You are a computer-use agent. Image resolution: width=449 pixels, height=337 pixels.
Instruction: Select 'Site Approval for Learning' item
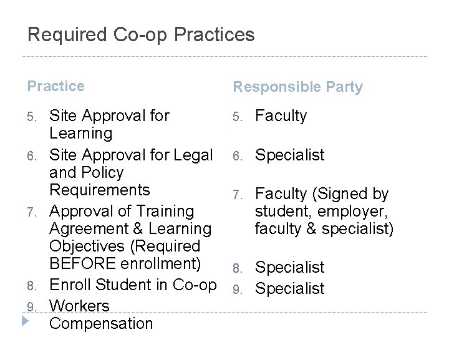point(109,124)
